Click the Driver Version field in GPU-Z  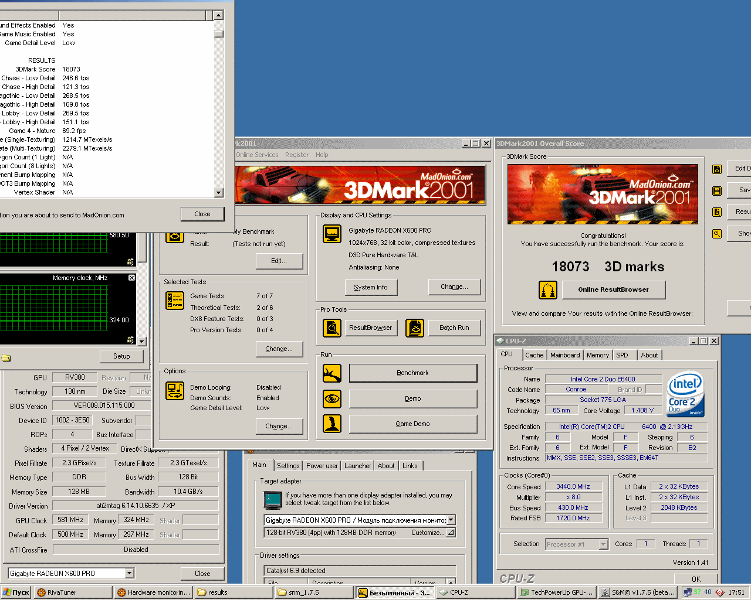tap(136, 506)
